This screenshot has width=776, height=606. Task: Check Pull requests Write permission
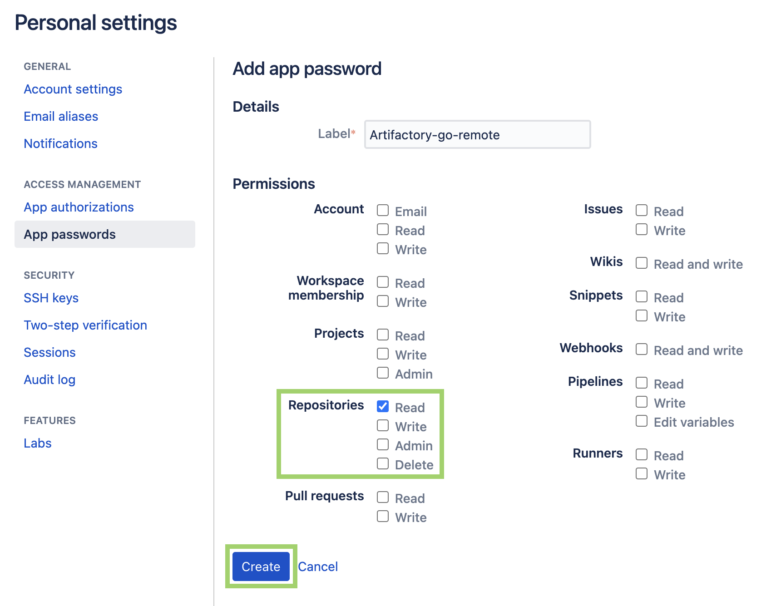click(383, 516)
